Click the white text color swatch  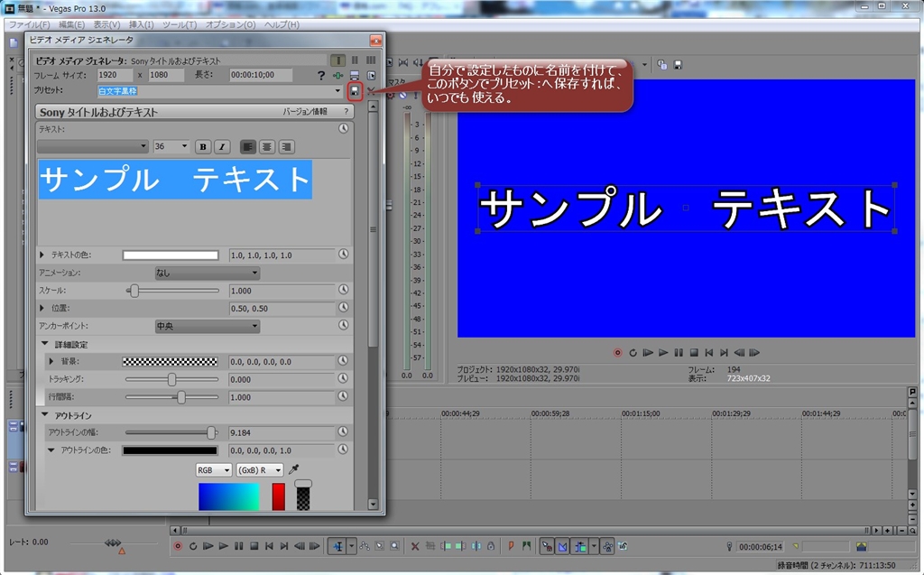click(x=171, y=255)
